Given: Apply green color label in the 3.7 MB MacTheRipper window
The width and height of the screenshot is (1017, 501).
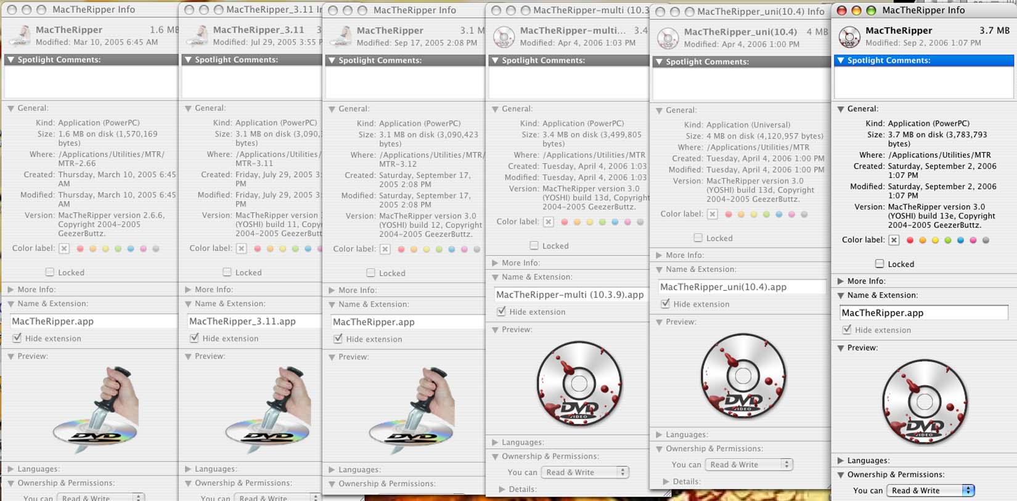Looking at the screenshot, I should pyautogui.click(x=948, y=240).
